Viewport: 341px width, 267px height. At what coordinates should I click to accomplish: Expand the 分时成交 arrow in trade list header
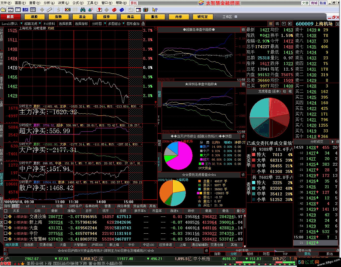tap(333, 142)
